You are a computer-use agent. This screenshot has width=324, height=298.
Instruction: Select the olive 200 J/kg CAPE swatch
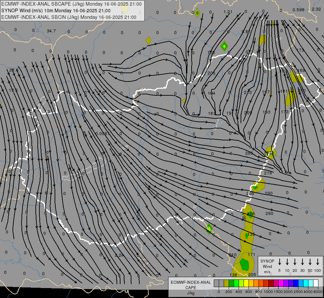pyautogui.click(x=226, y=283)
